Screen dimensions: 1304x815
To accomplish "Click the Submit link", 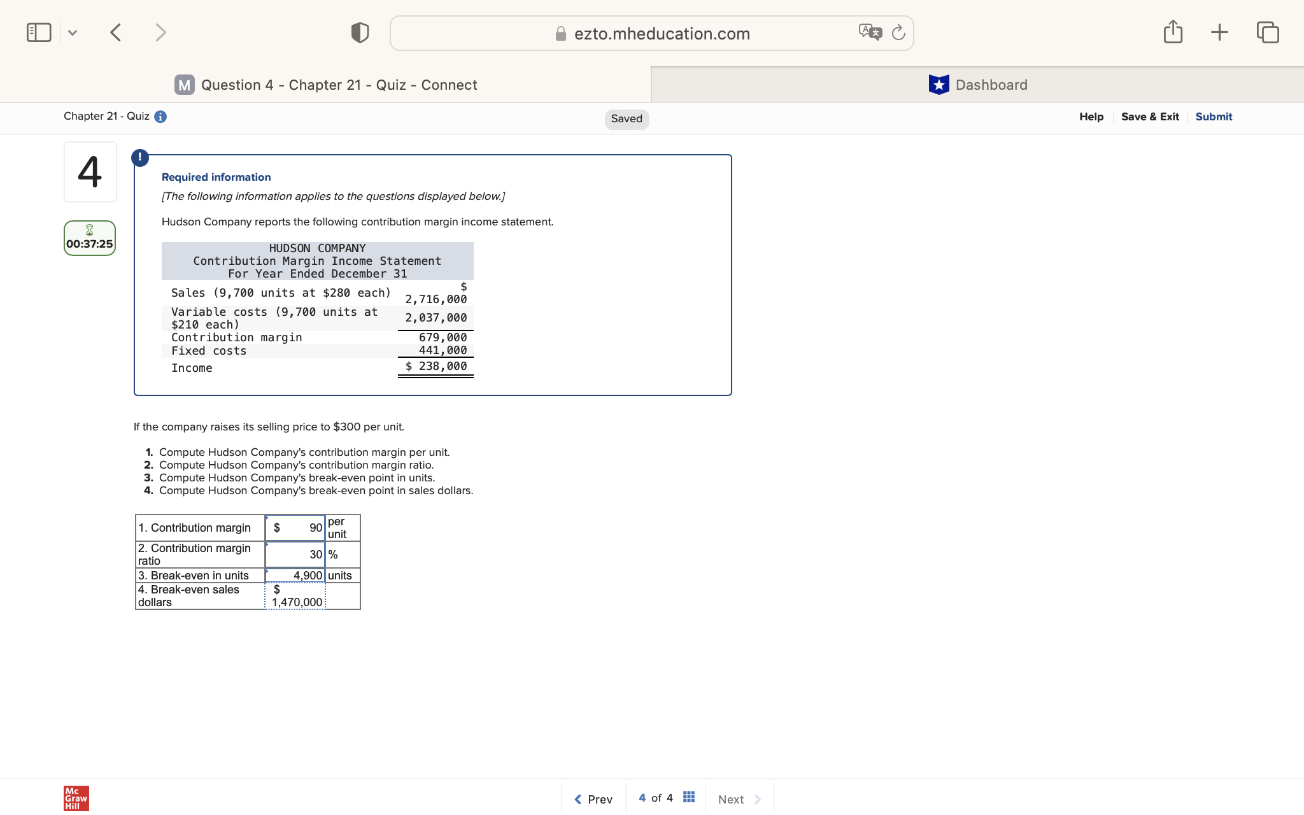I will click(1213, 117).
